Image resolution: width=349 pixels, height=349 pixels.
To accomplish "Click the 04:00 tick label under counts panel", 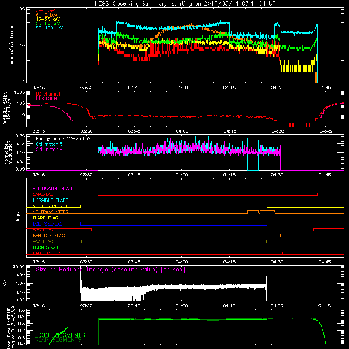I will [x=181, y=88].
